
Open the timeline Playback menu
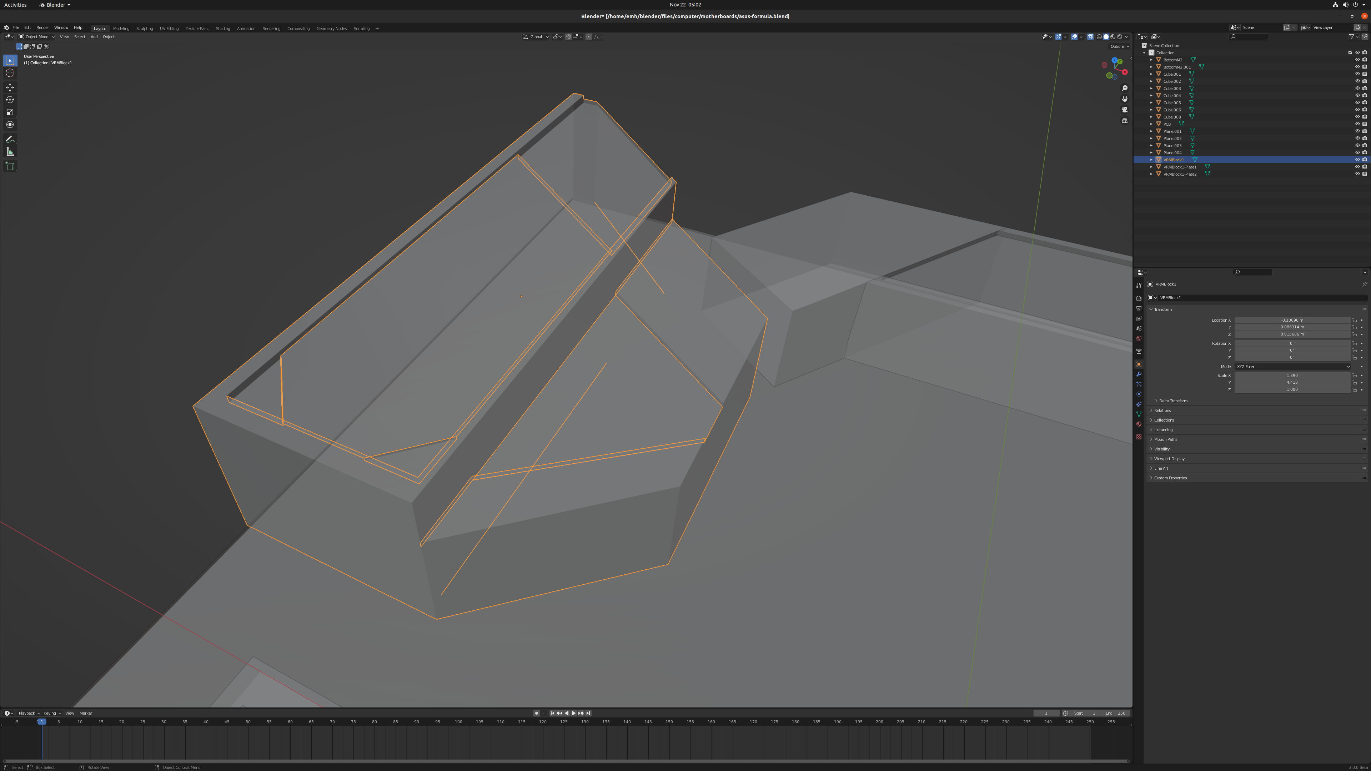point(29,713)
